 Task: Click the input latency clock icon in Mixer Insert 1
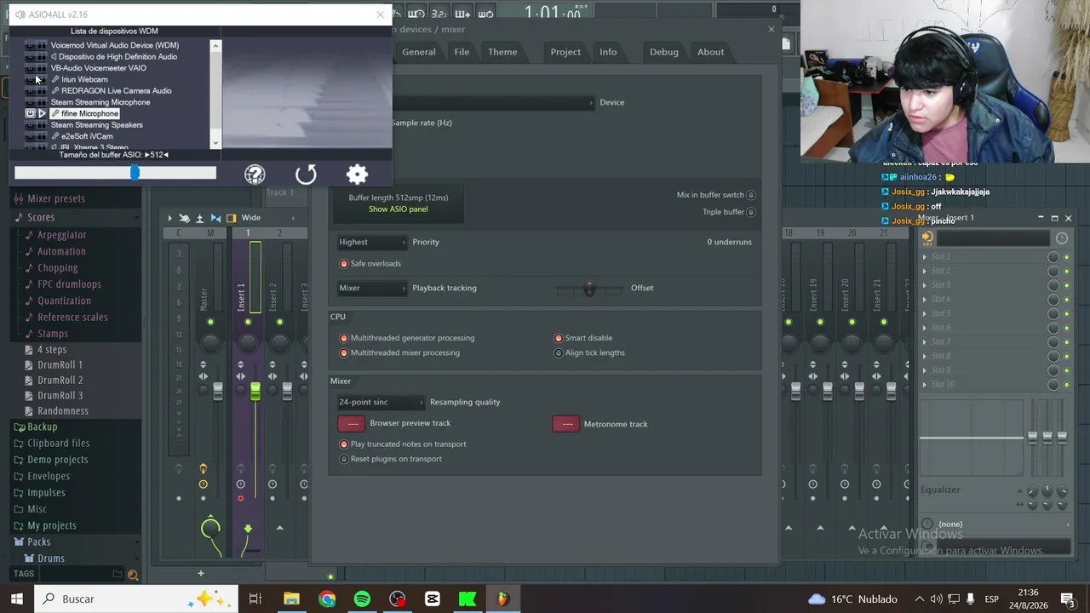(1062, 238)
